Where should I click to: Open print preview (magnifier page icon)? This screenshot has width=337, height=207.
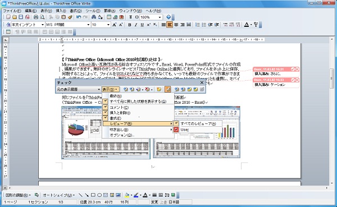(42, 17)
